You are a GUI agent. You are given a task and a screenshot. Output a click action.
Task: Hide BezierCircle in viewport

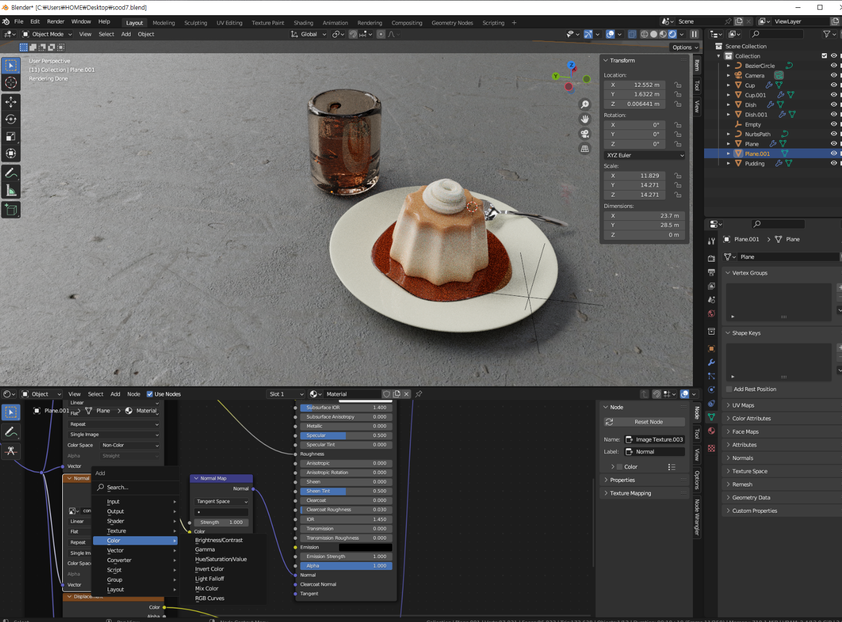click(834, 66)
